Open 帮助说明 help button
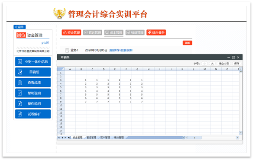253x160 pixels. click(33, 93)
